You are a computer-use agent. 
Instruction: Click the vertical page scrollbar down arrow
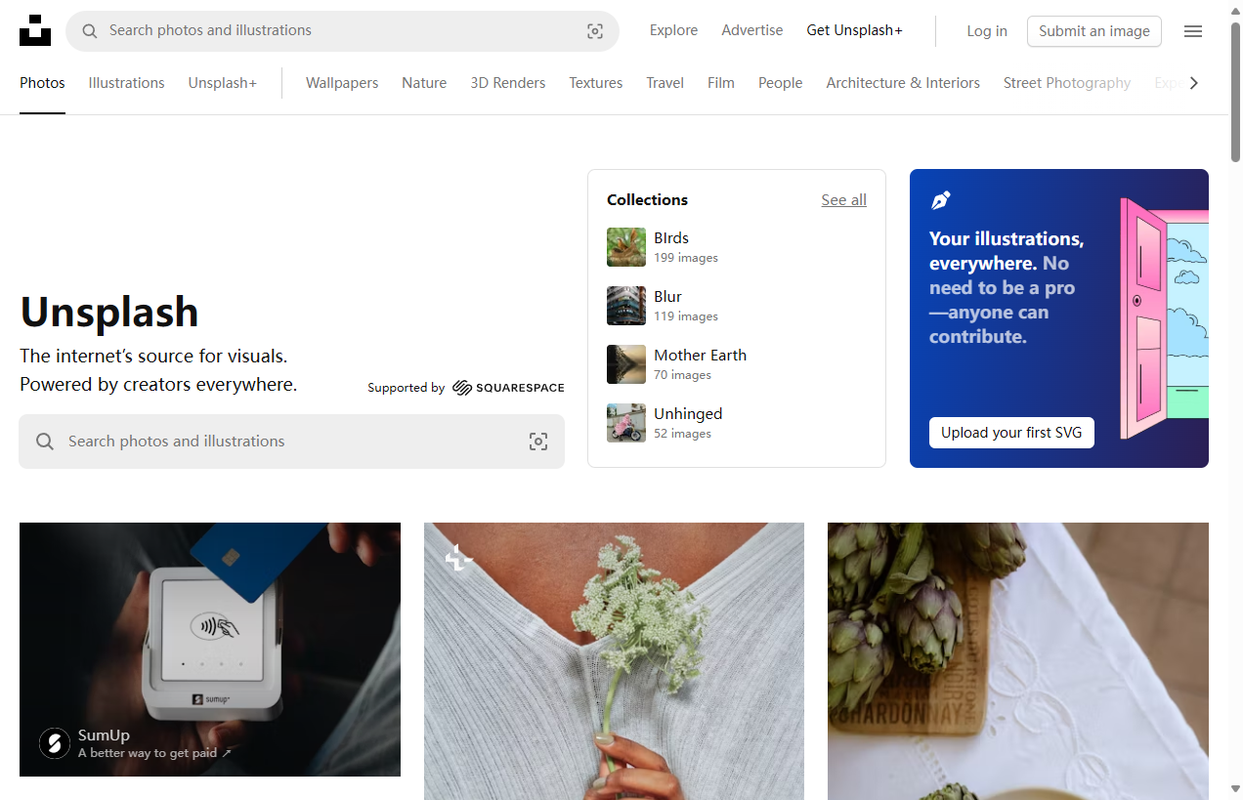(x=1235, y=789)
